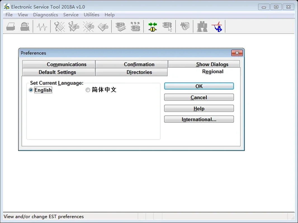Open the Utilities menu
This screenshot has width=298, height=223.
[91, 15]
